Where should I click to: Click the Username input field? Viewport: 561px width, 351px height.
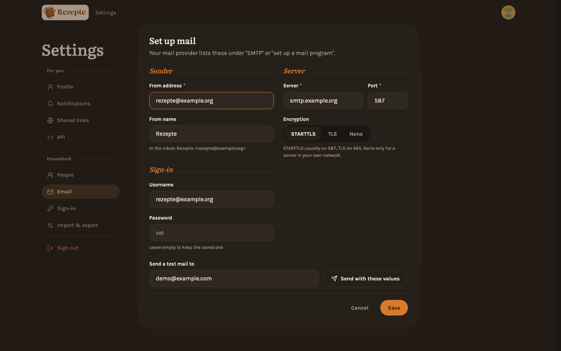pos(212,199)
